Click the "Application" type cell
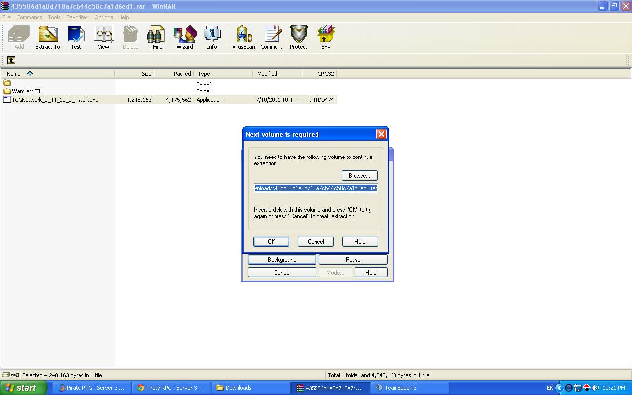The height and width of the screenshot is (395, 632). coord(209,100)
